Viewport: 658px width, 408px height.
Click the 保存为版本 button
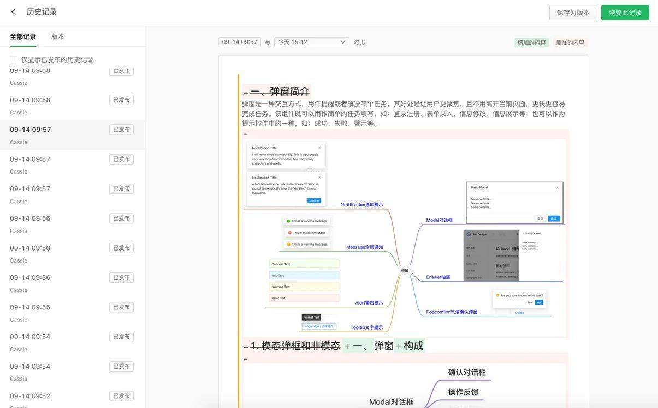[573, 13]
